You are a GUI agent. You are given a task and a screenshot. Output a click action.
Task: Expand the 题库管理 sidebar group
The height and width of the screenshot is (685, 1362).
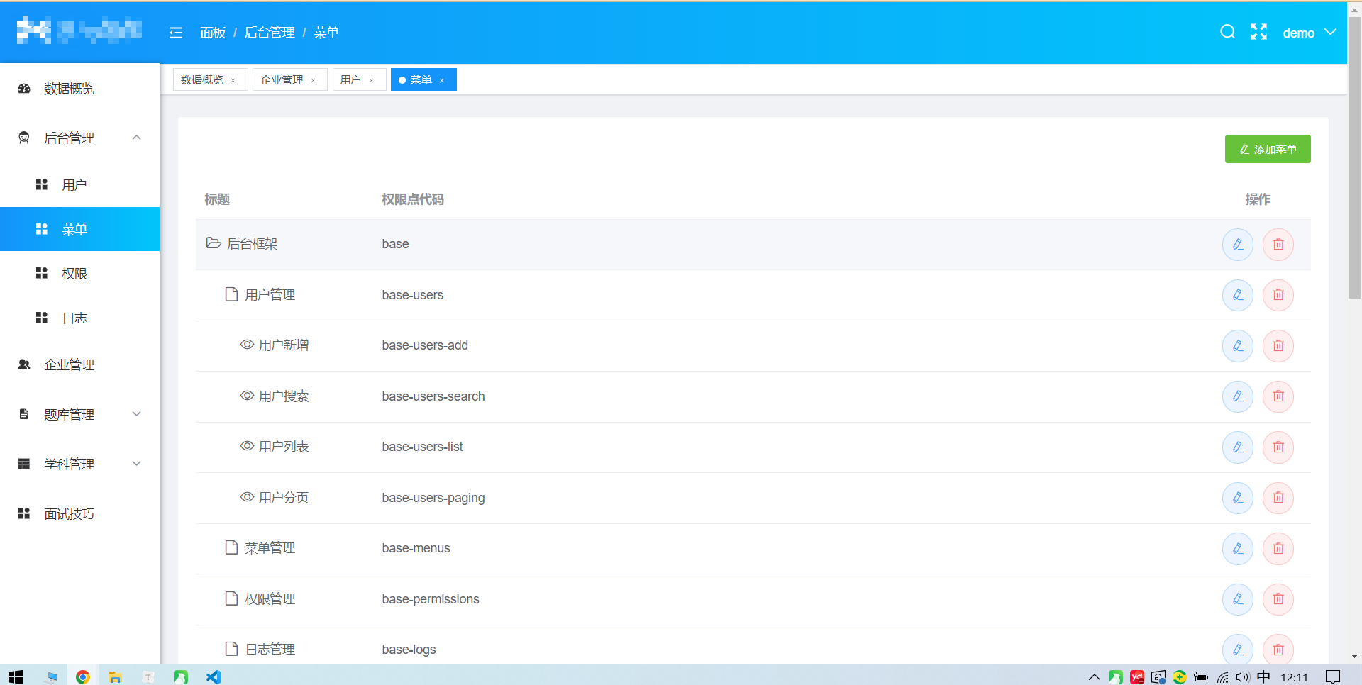[79, 414]
